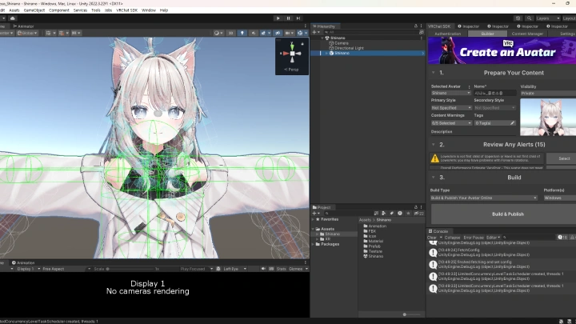Toggle Collapse in the Console
The height and width of the screenshot is (324, 576).
[x=452, y=238]
